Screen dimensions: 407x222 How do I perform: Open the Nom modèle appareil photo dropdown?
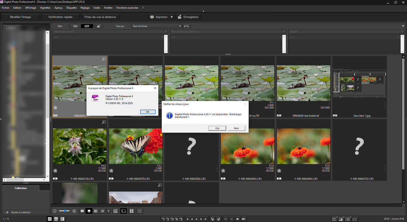pos(228,32)
